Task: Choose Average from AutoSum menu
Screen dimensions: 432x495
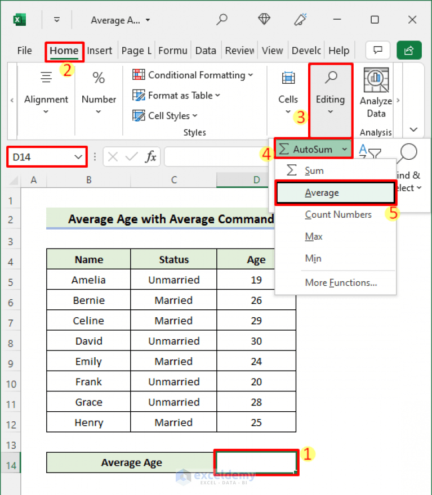Action: click(x=335, y=192)
